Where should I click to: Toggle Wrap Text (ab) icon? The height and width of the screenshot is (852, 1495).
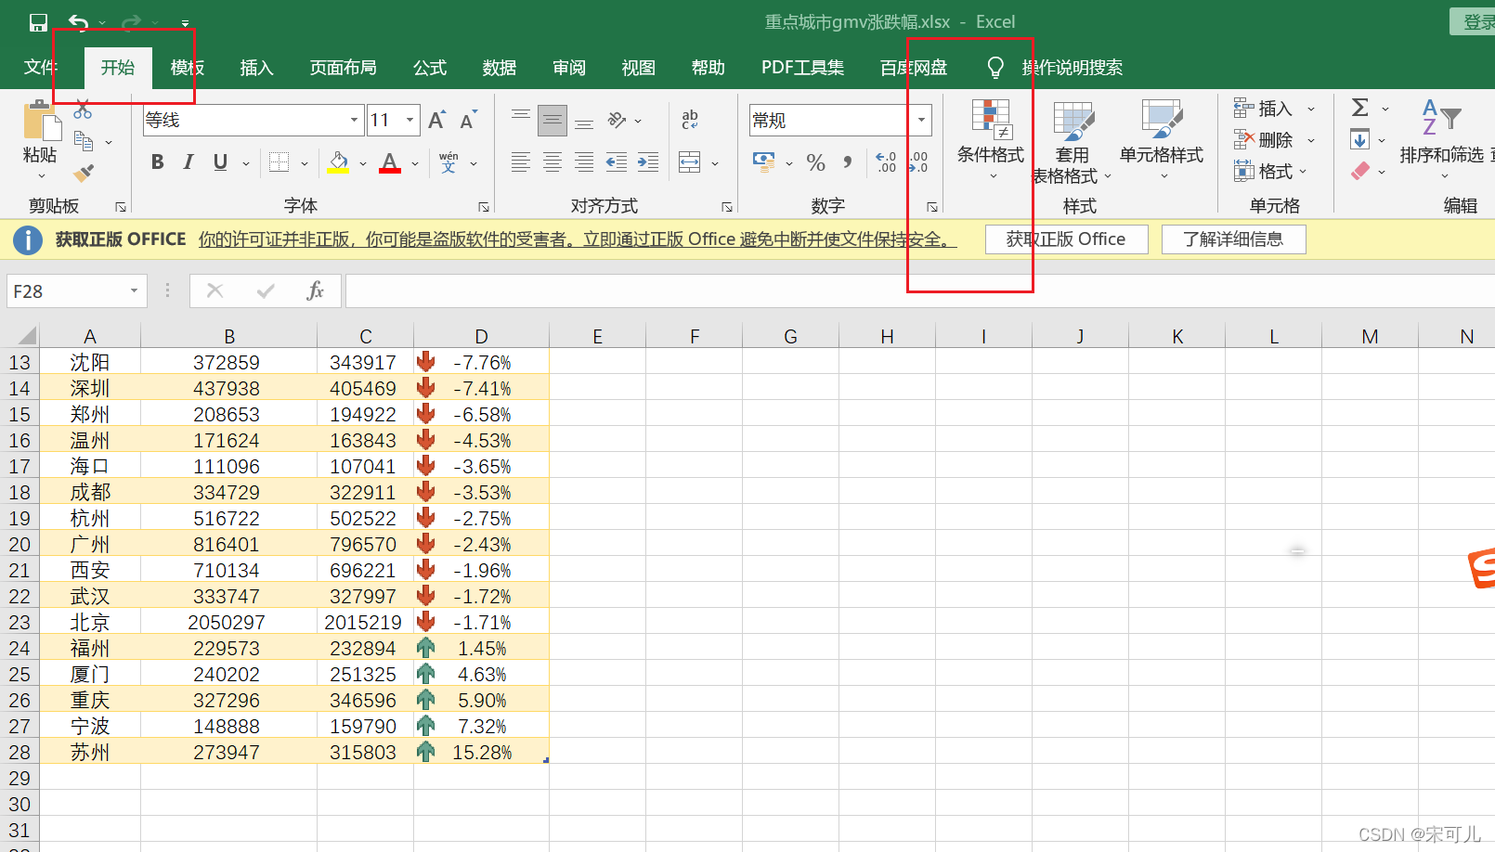(690, 120)
